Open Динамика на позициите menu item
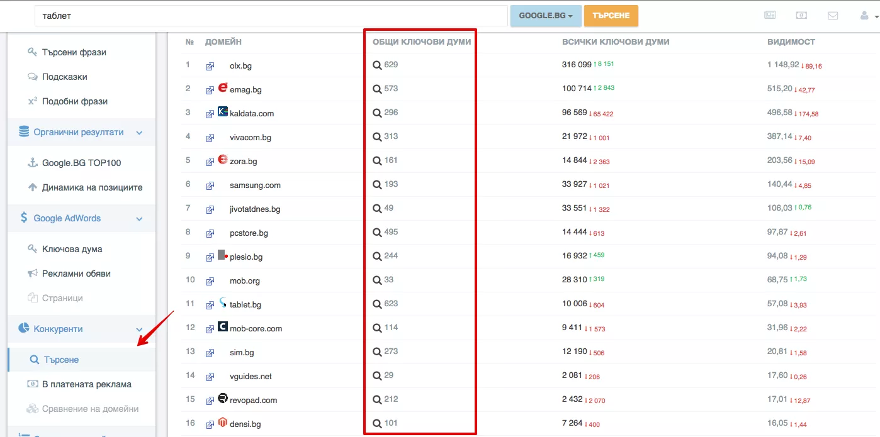Image resolution: width=880 pixels, height=437 pixels. click(93, 187)
